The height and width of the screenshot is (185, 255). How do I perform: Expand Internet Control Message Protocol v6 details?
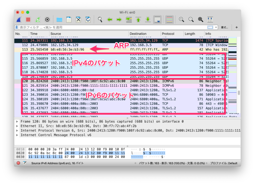pyautogui.click(x=17, y=135)
